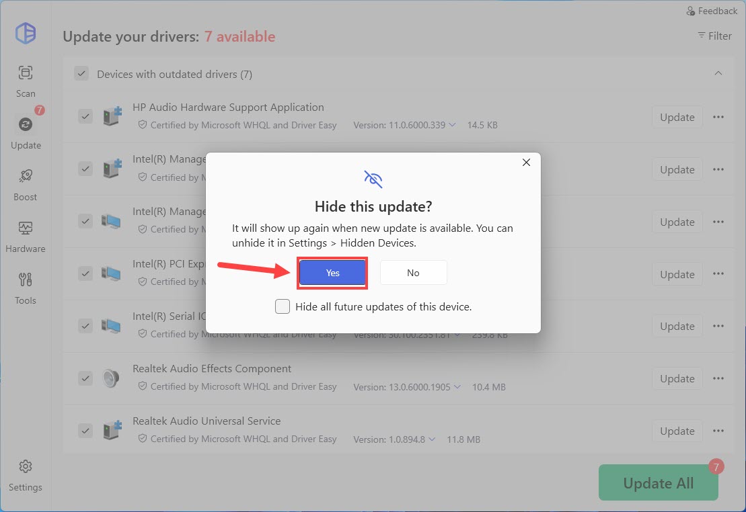The image size is (746, 512).
Task: Uncheck Realtek Audio Effects Component checkbox
Action: (85, 378)
